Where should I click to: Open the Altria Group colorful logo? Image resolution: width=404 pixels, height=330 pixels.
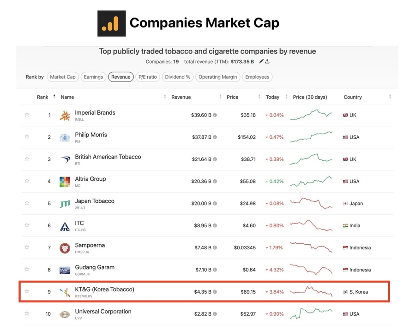65,182
